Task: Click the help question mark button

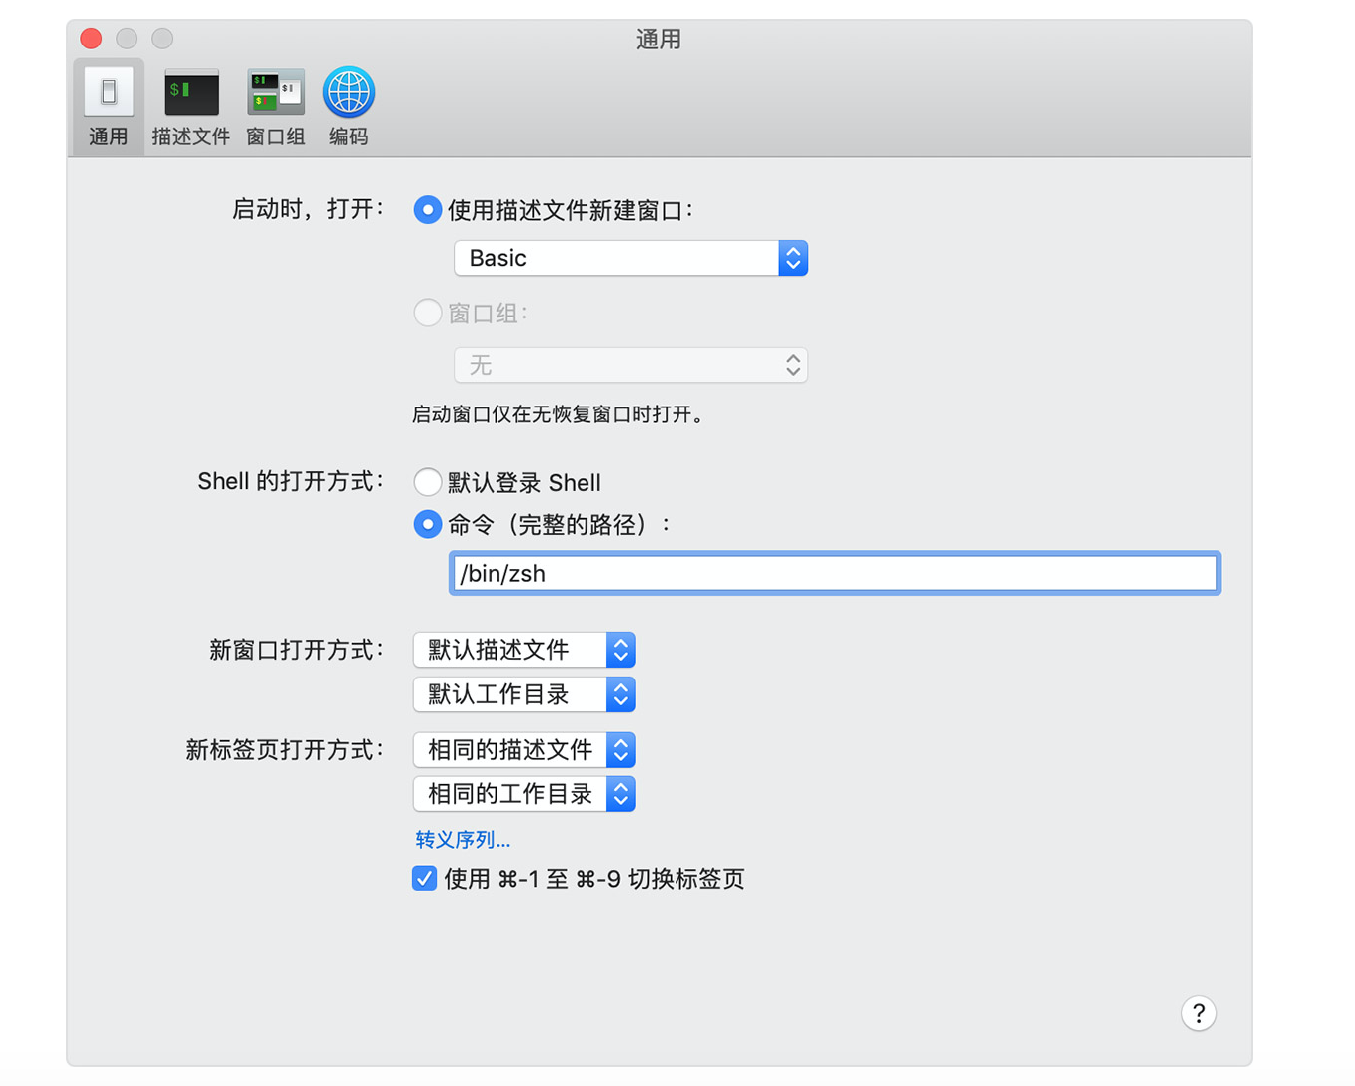Action: point(1198,1012)
